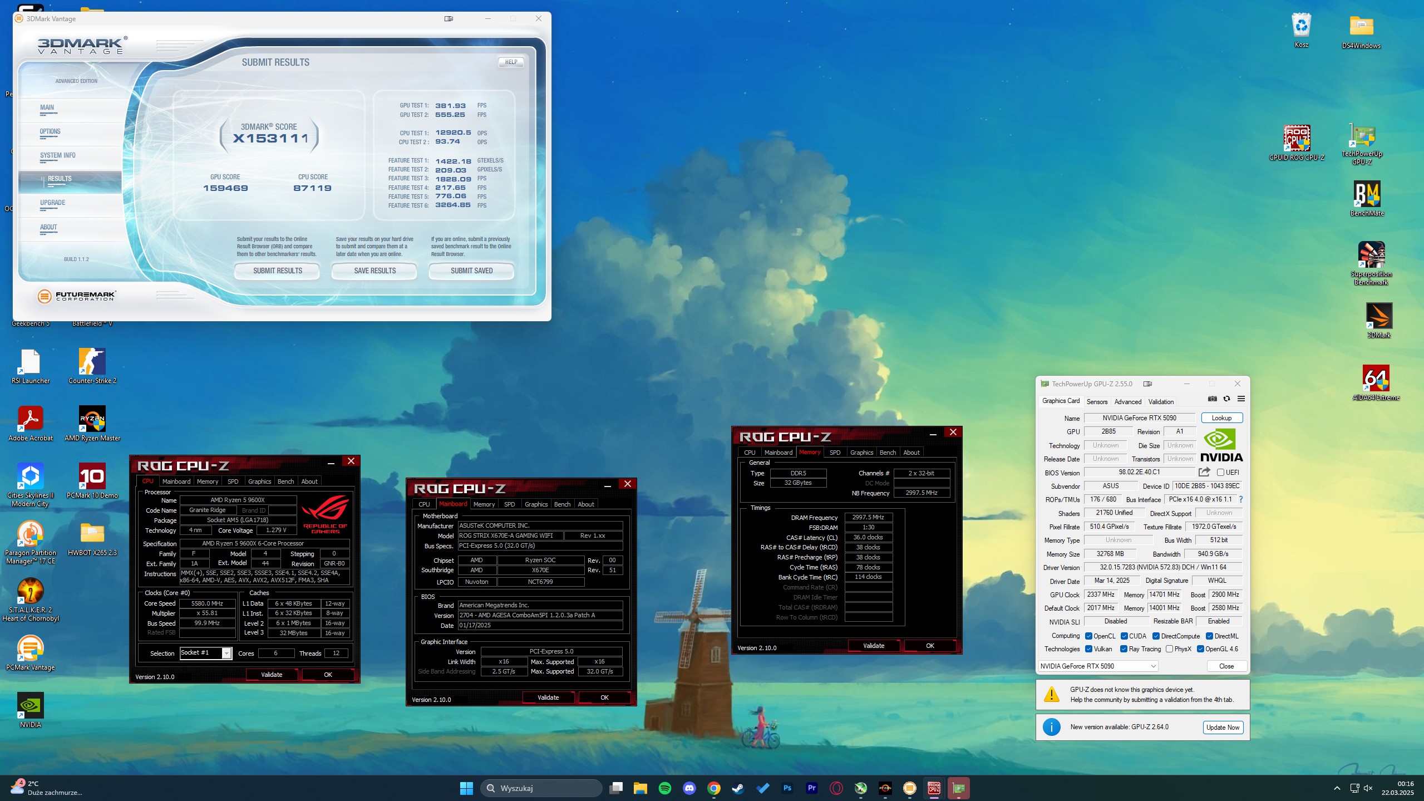
Task: Click the SUBMIT RESULTS button
Action: pos(277,271)
